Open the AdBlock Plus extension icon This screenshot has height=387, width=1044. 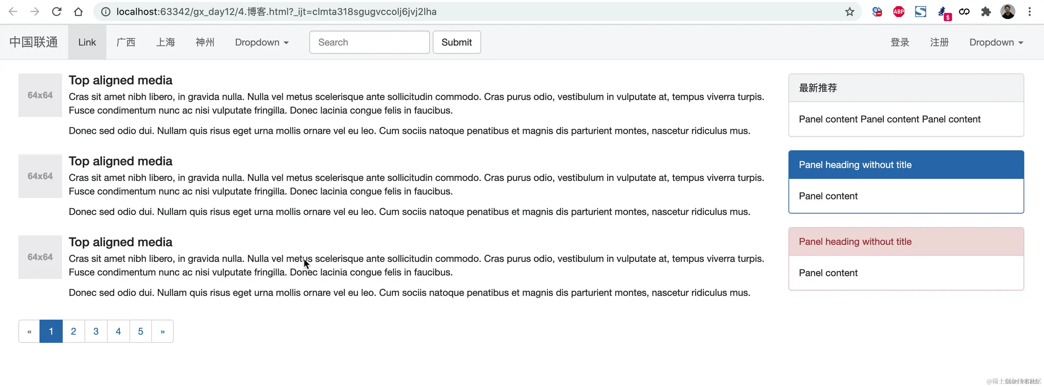[x=899, y=12]
